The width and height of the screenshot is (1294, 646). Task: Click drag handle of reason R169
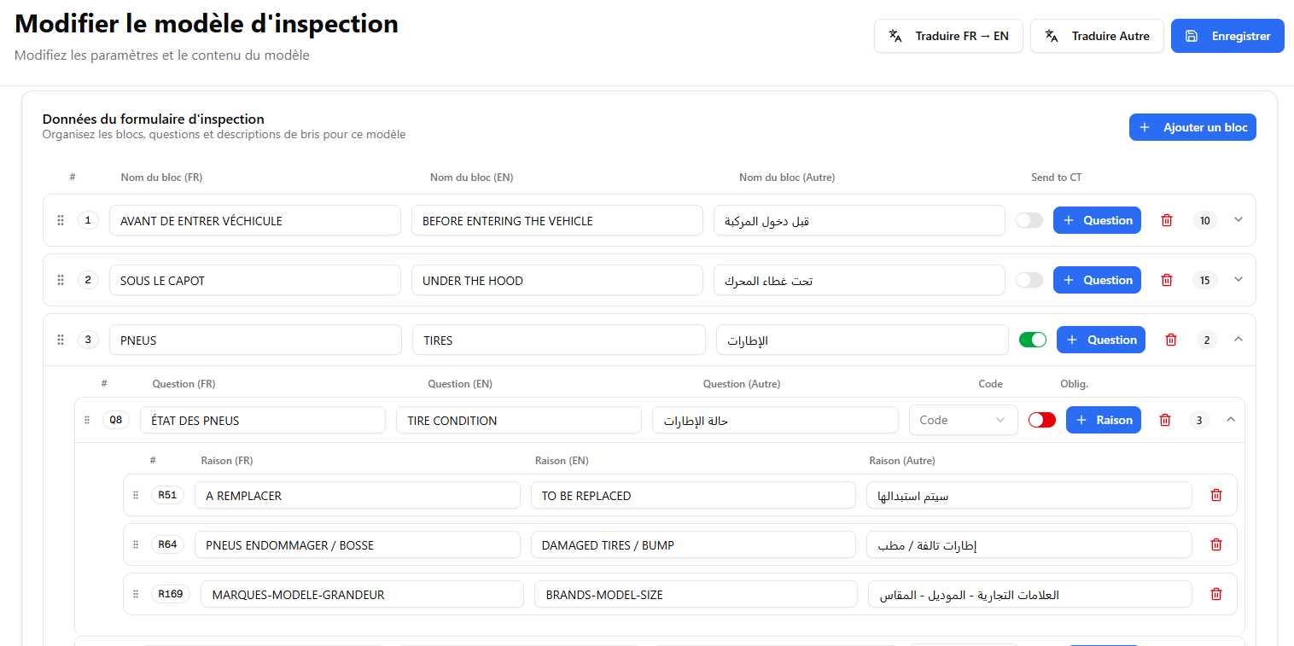click(136, 594)
